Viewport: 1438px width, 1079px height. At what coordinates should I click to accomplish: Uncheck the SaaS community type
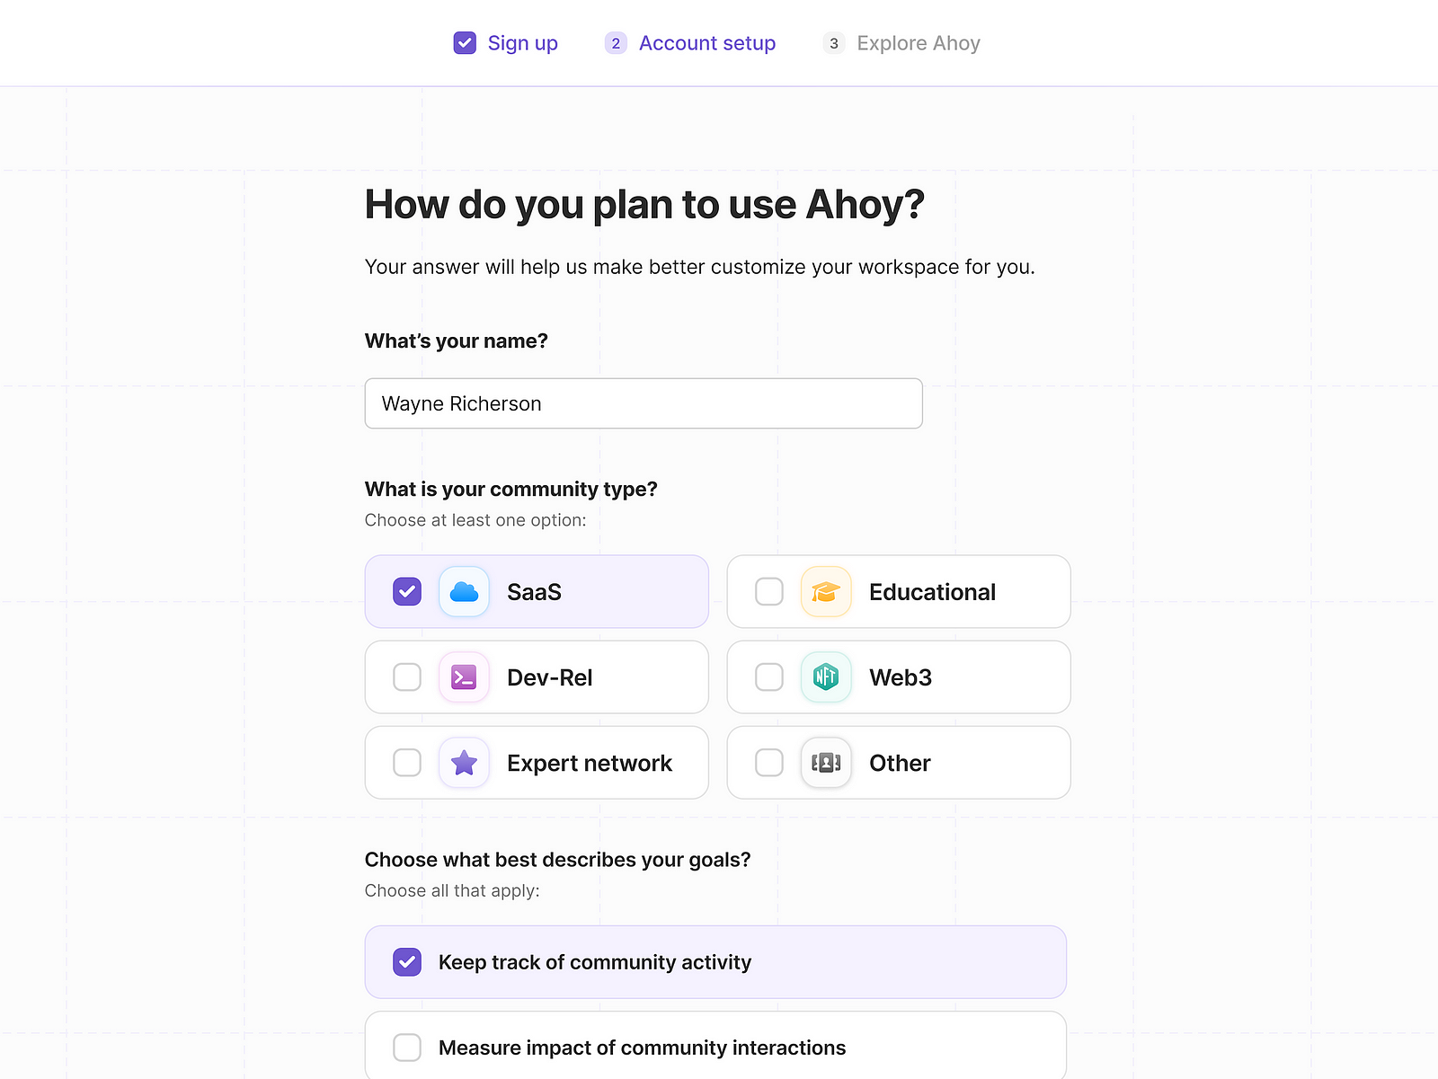click(407, 591)
